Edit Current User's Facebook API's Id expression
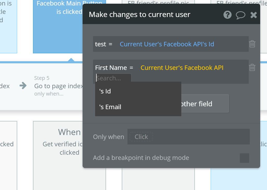 (x=167, y=44)
